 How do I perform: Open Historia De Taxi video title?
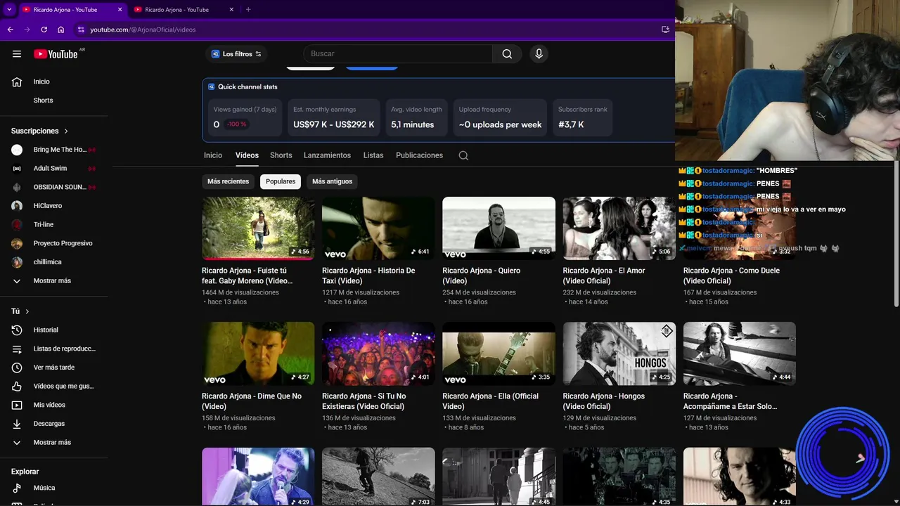(x=368, y=275)
